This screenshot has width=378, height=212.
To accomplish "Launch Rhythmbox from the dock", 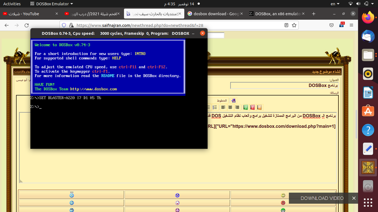I will coord(368,74).
